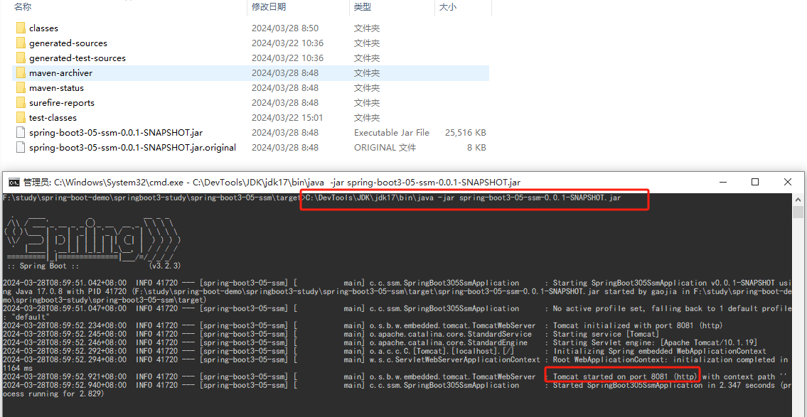Click the generated-test-sources folder icon
The height and width of the screenshot is (417, 807).
click(x=21, y=58)
